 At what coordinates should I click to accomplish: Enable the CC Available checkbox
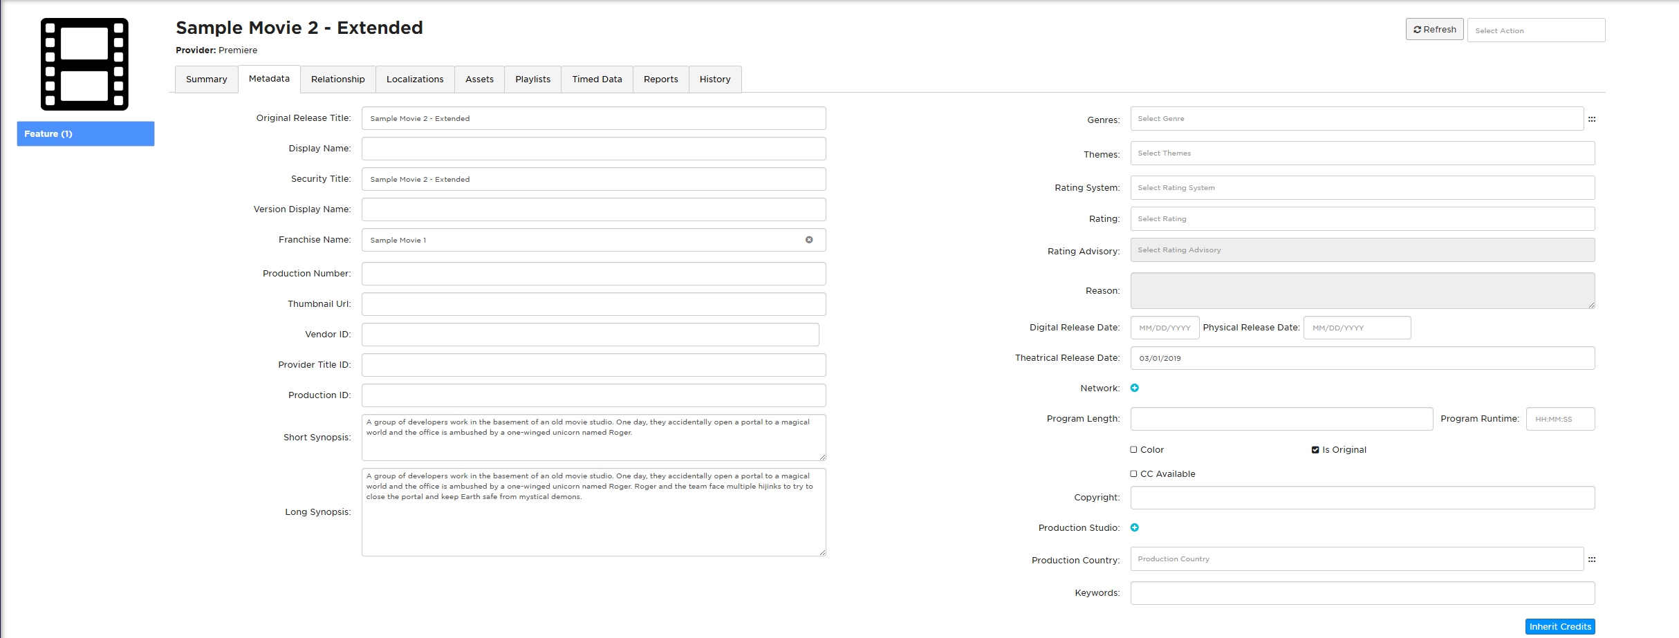1134,473
